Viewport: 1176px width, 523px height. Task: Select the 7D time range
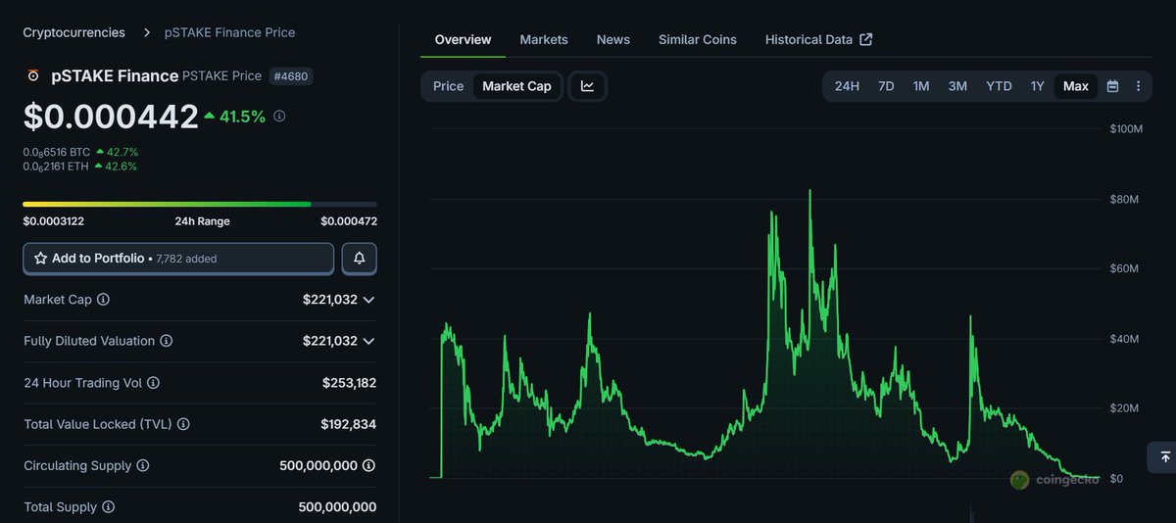coord(886,86)
